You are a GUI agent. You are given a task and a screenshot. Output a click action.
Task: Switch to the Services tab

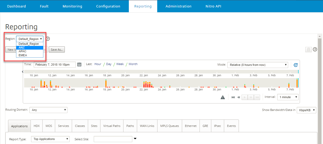[x=63, y=126]
